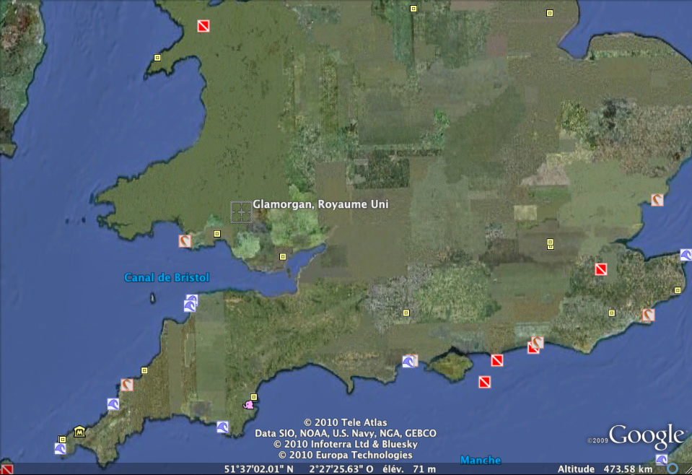Image resolution: width=692 pixels, height=475 pixels.
Task: Open the museum placemark icon in Cornwall
Action: point(79,432)
